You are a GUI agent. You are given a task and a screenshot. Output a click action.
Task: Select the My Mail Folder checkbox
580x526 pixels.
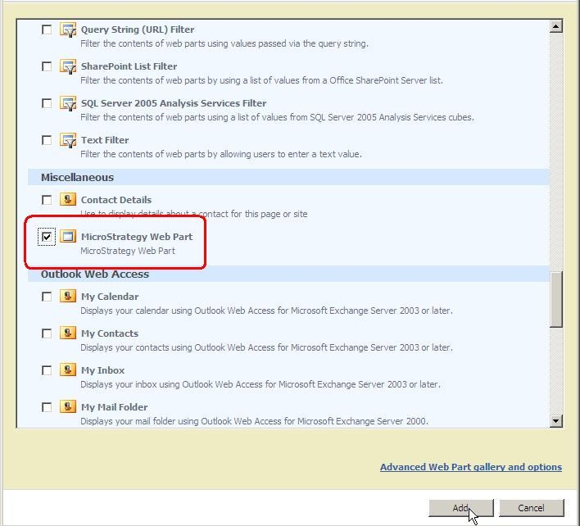point(48,407)
